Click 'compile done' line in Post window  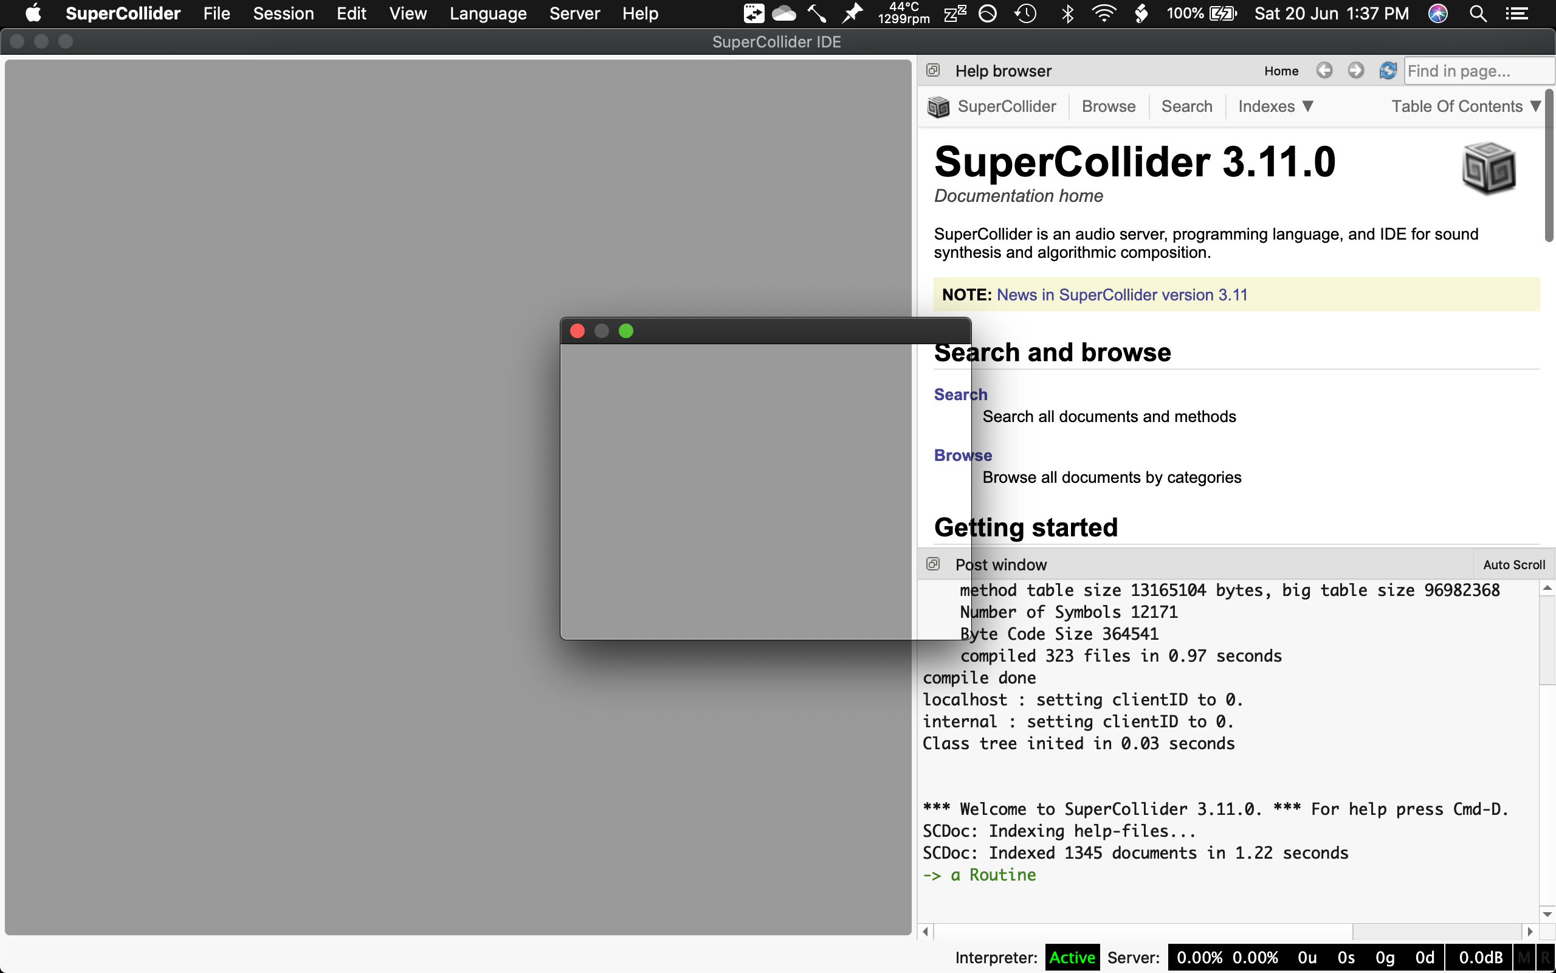click(979, 677)
